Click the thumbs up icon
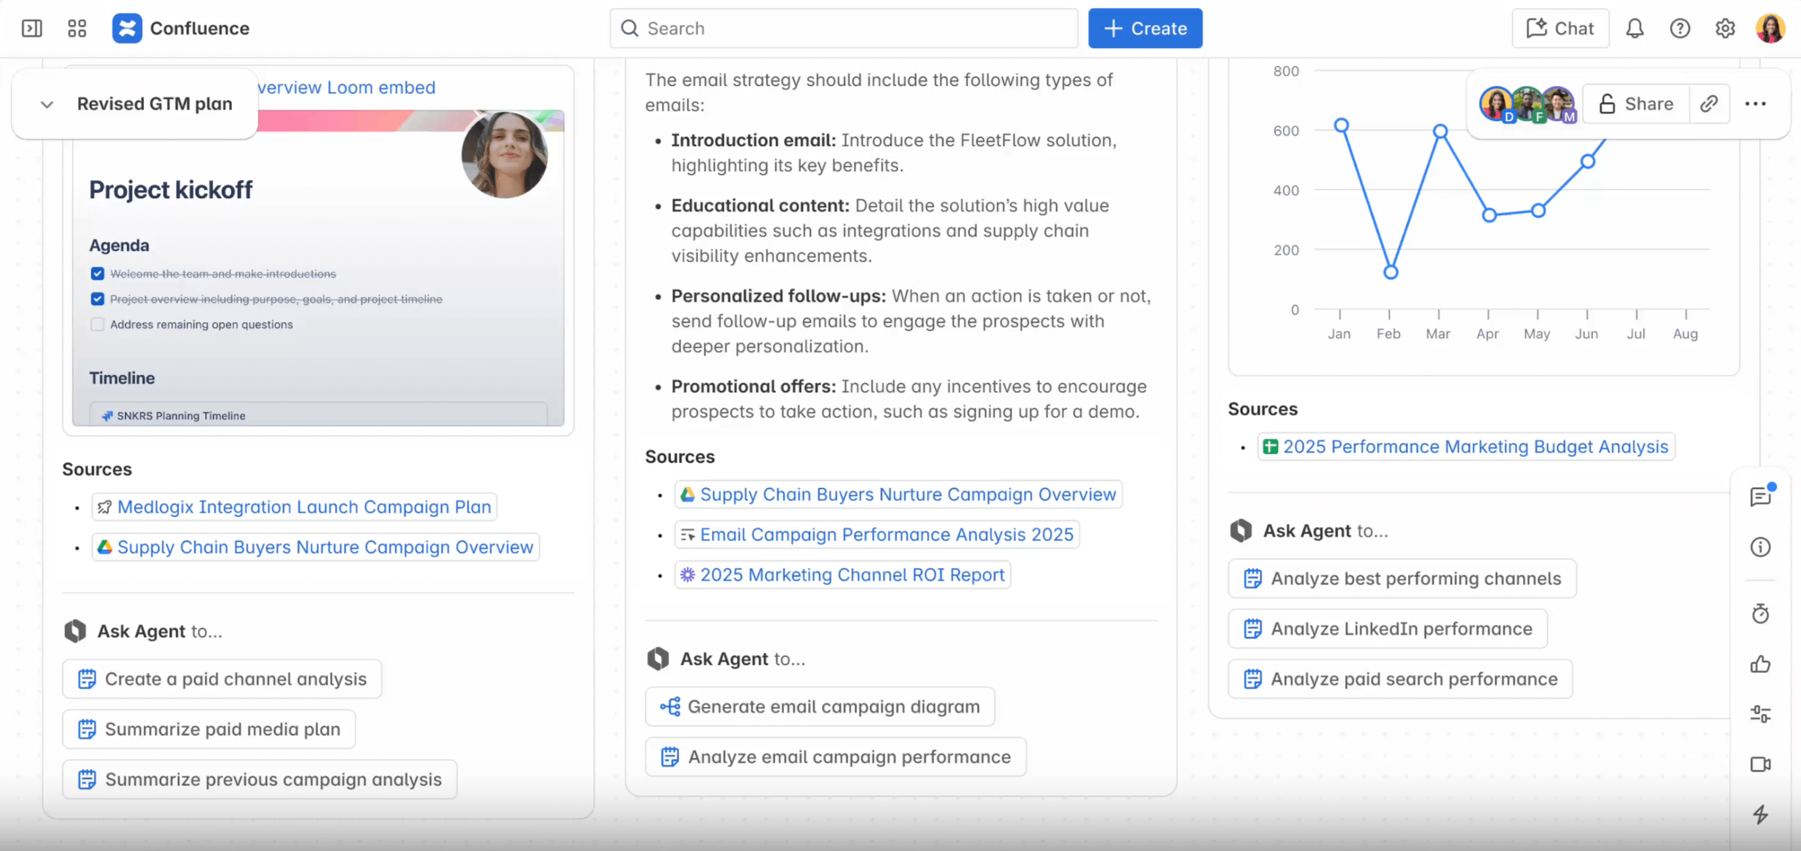The image size is (1801, 851). pyautogui.click(x=1760, y=664)
